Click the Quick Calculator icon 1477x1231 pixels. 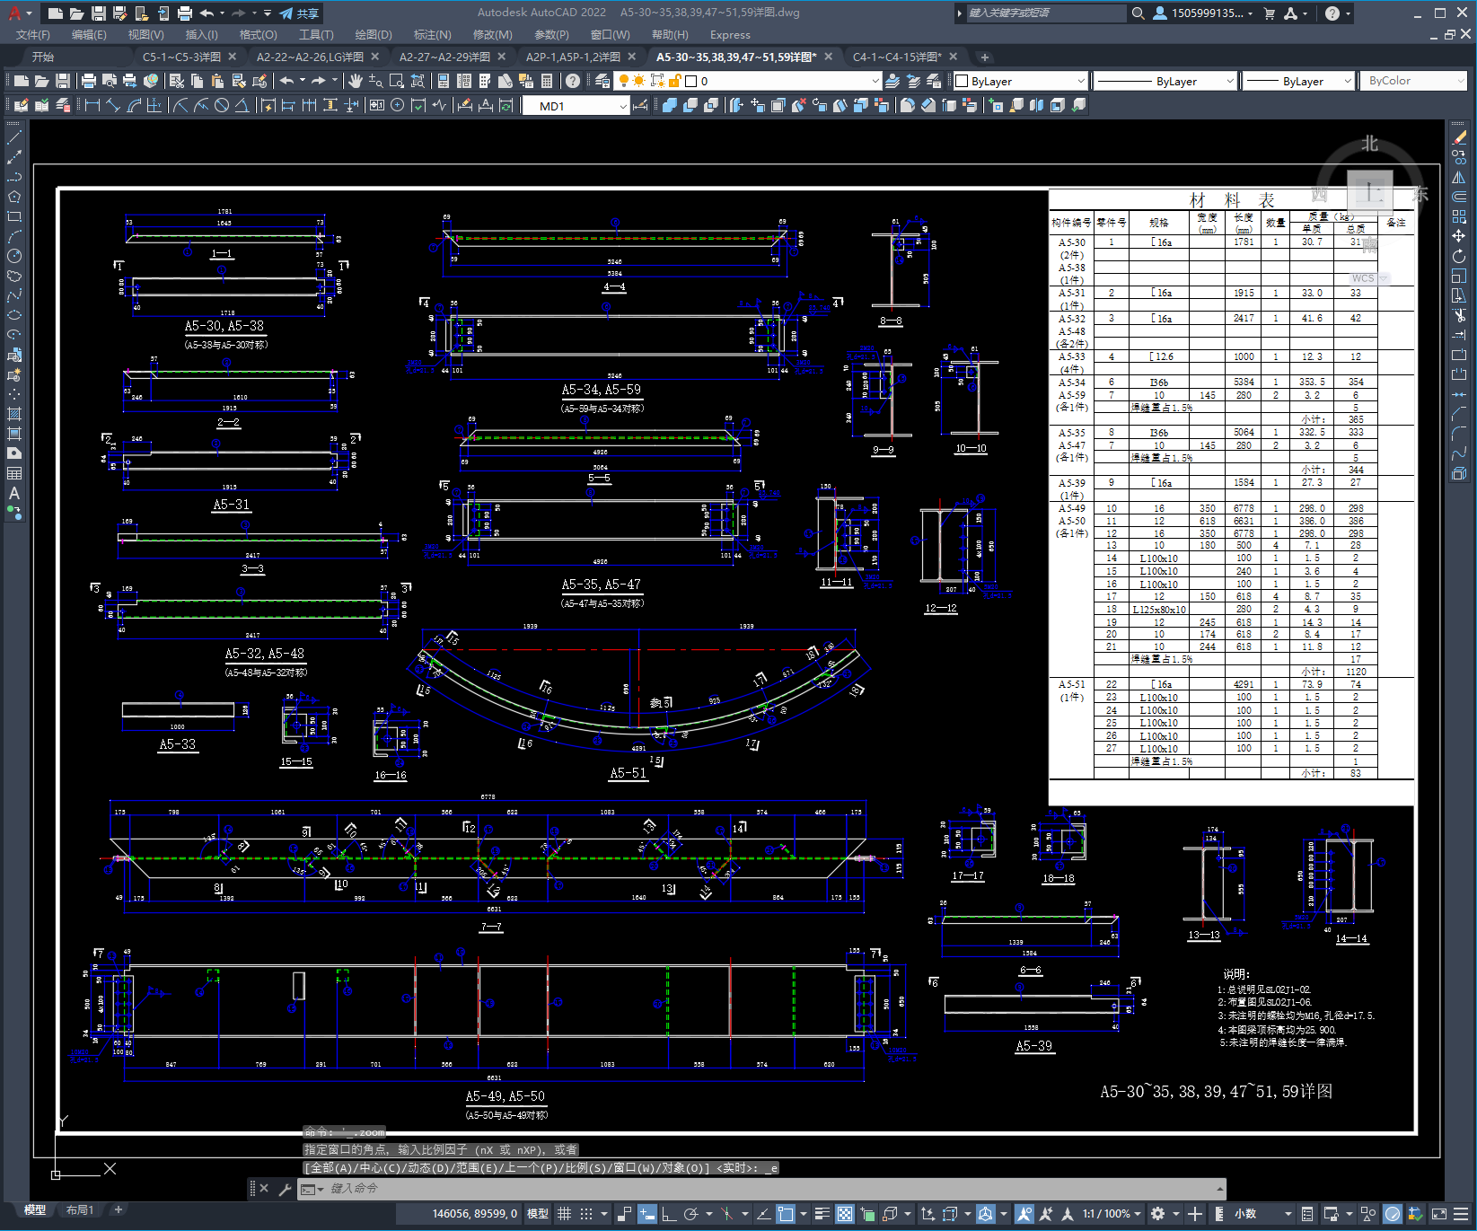click(x=547, y=81)
